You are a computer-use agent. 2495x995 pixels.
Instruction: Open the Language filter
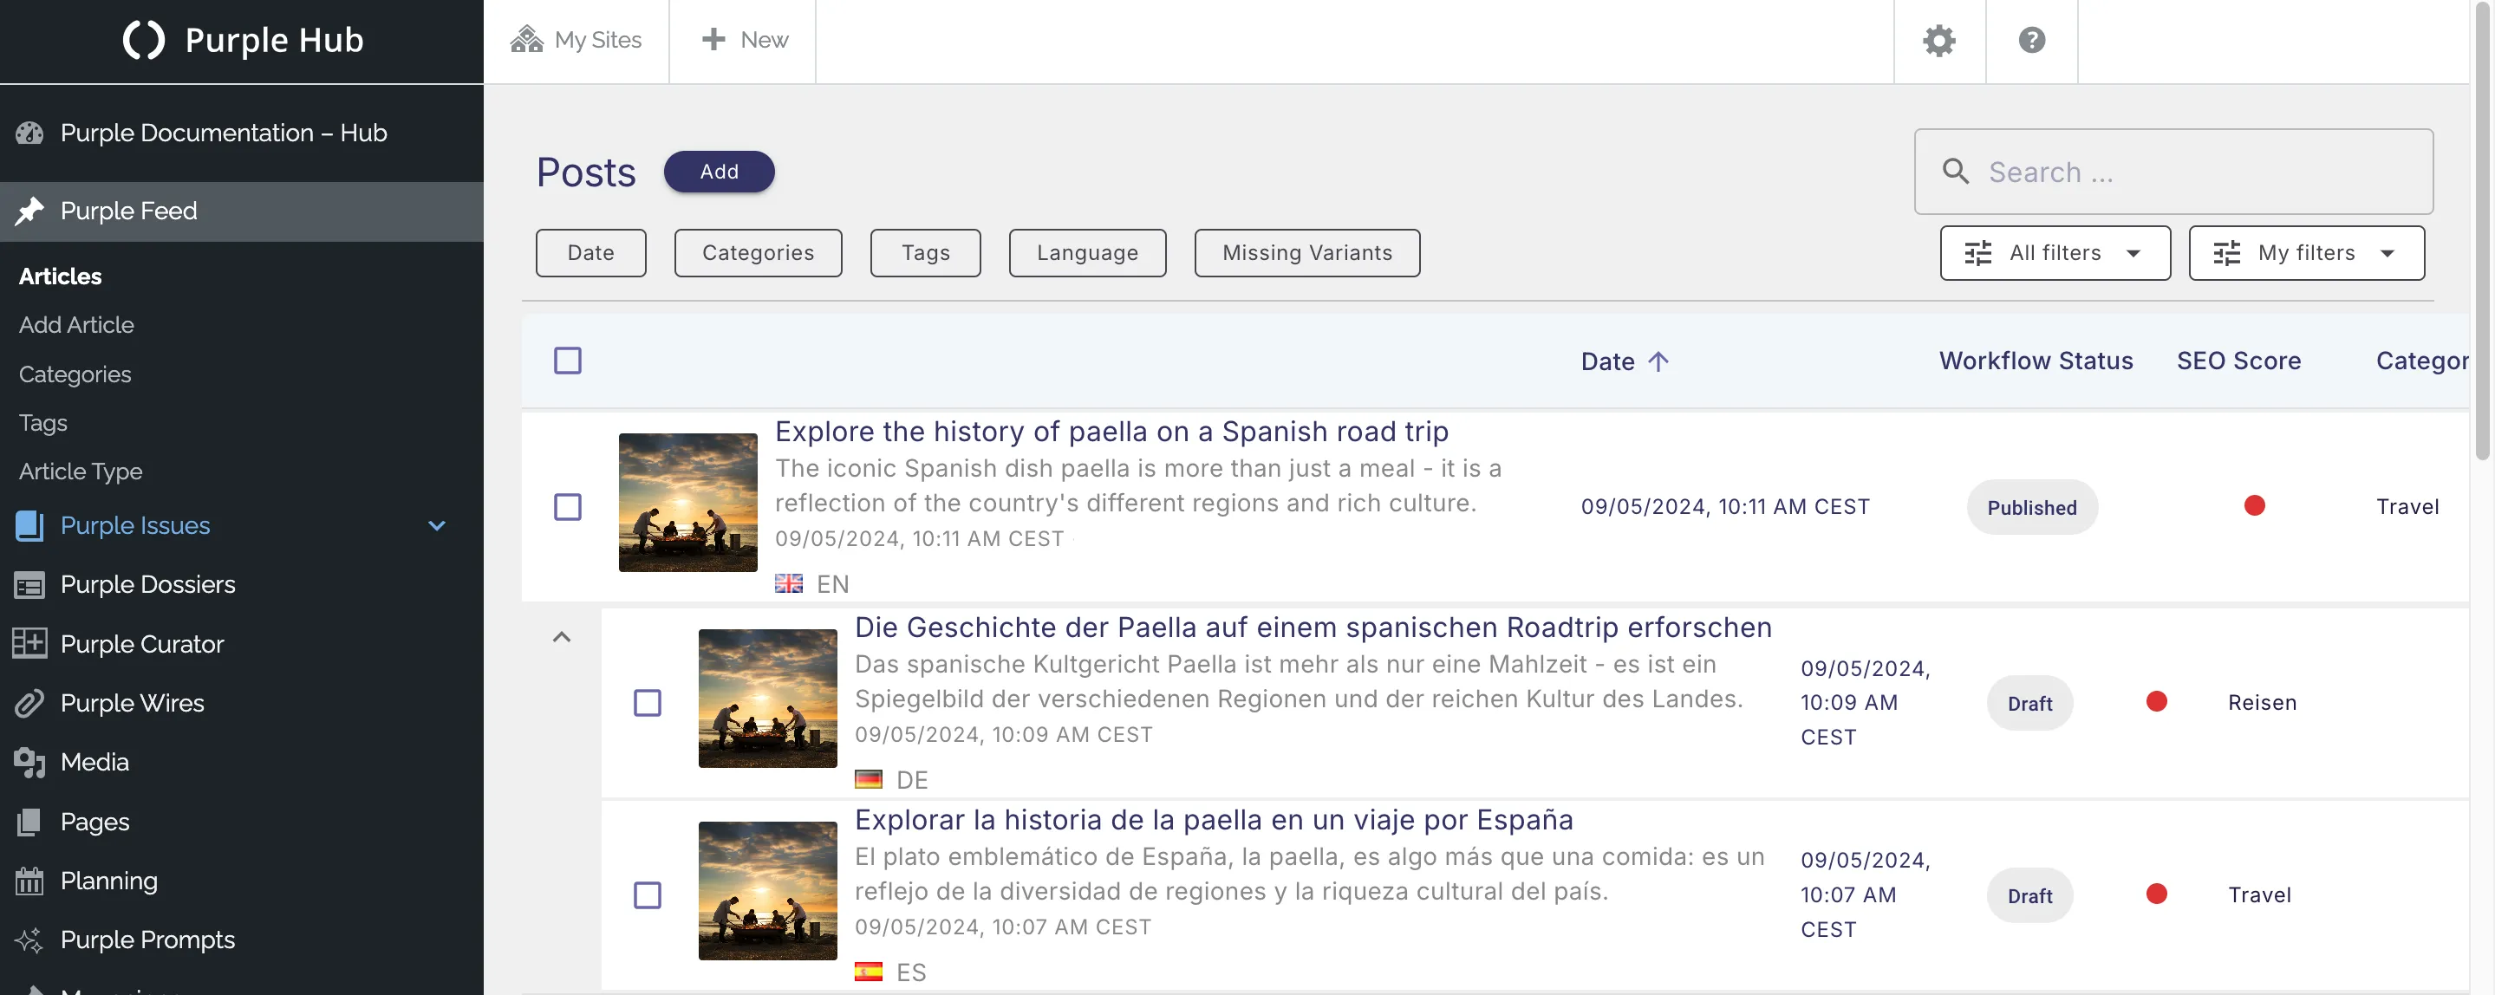pos(1088,252)
